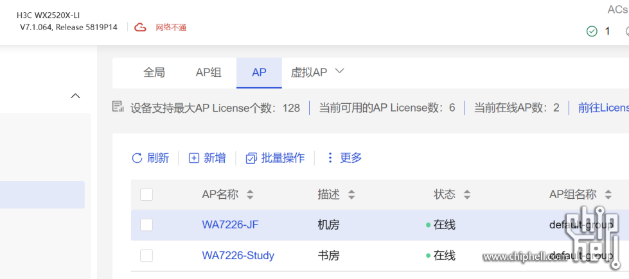Image resolution: width=629 pixels, height=279 pixels.
Task: Collapse the left sidebar section chevron
Action: tap(75, 96)
